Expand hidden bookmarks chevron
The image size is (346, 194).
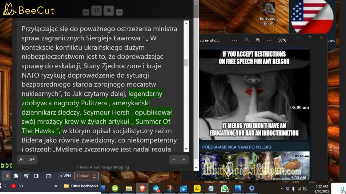[x=56, y=186]
